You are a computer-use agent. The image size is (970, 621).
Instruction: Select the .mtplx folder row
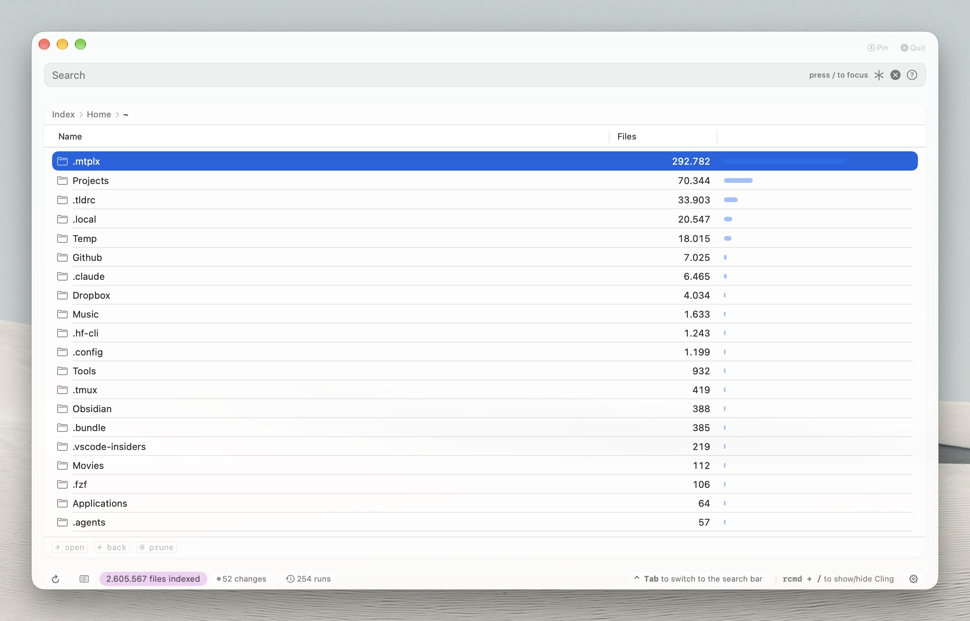[x=485, y=161]
